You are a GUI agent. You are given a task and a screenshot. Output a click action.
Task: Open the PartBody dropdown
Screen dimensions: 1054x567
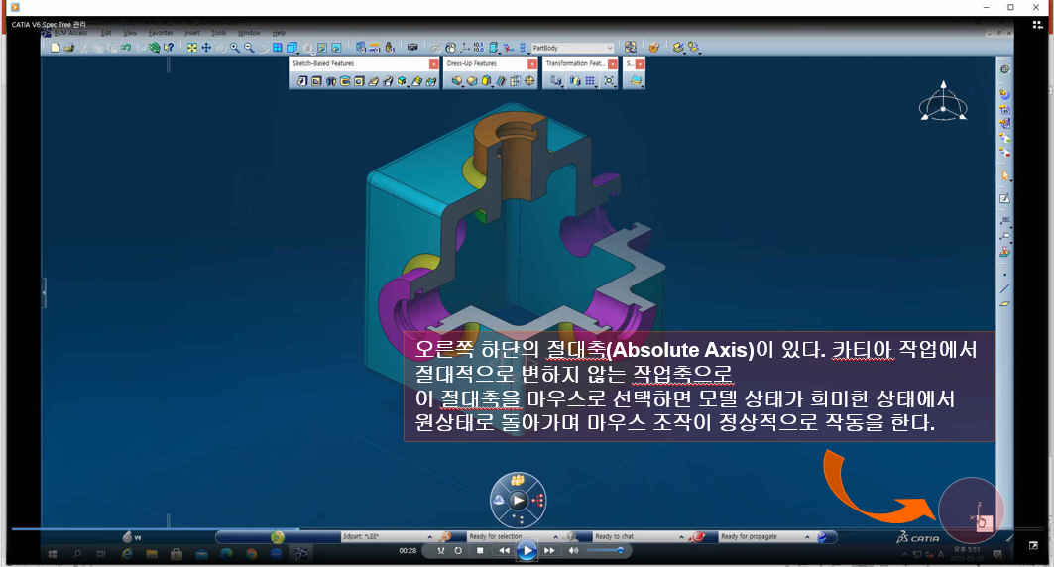[x=609, y=47]
